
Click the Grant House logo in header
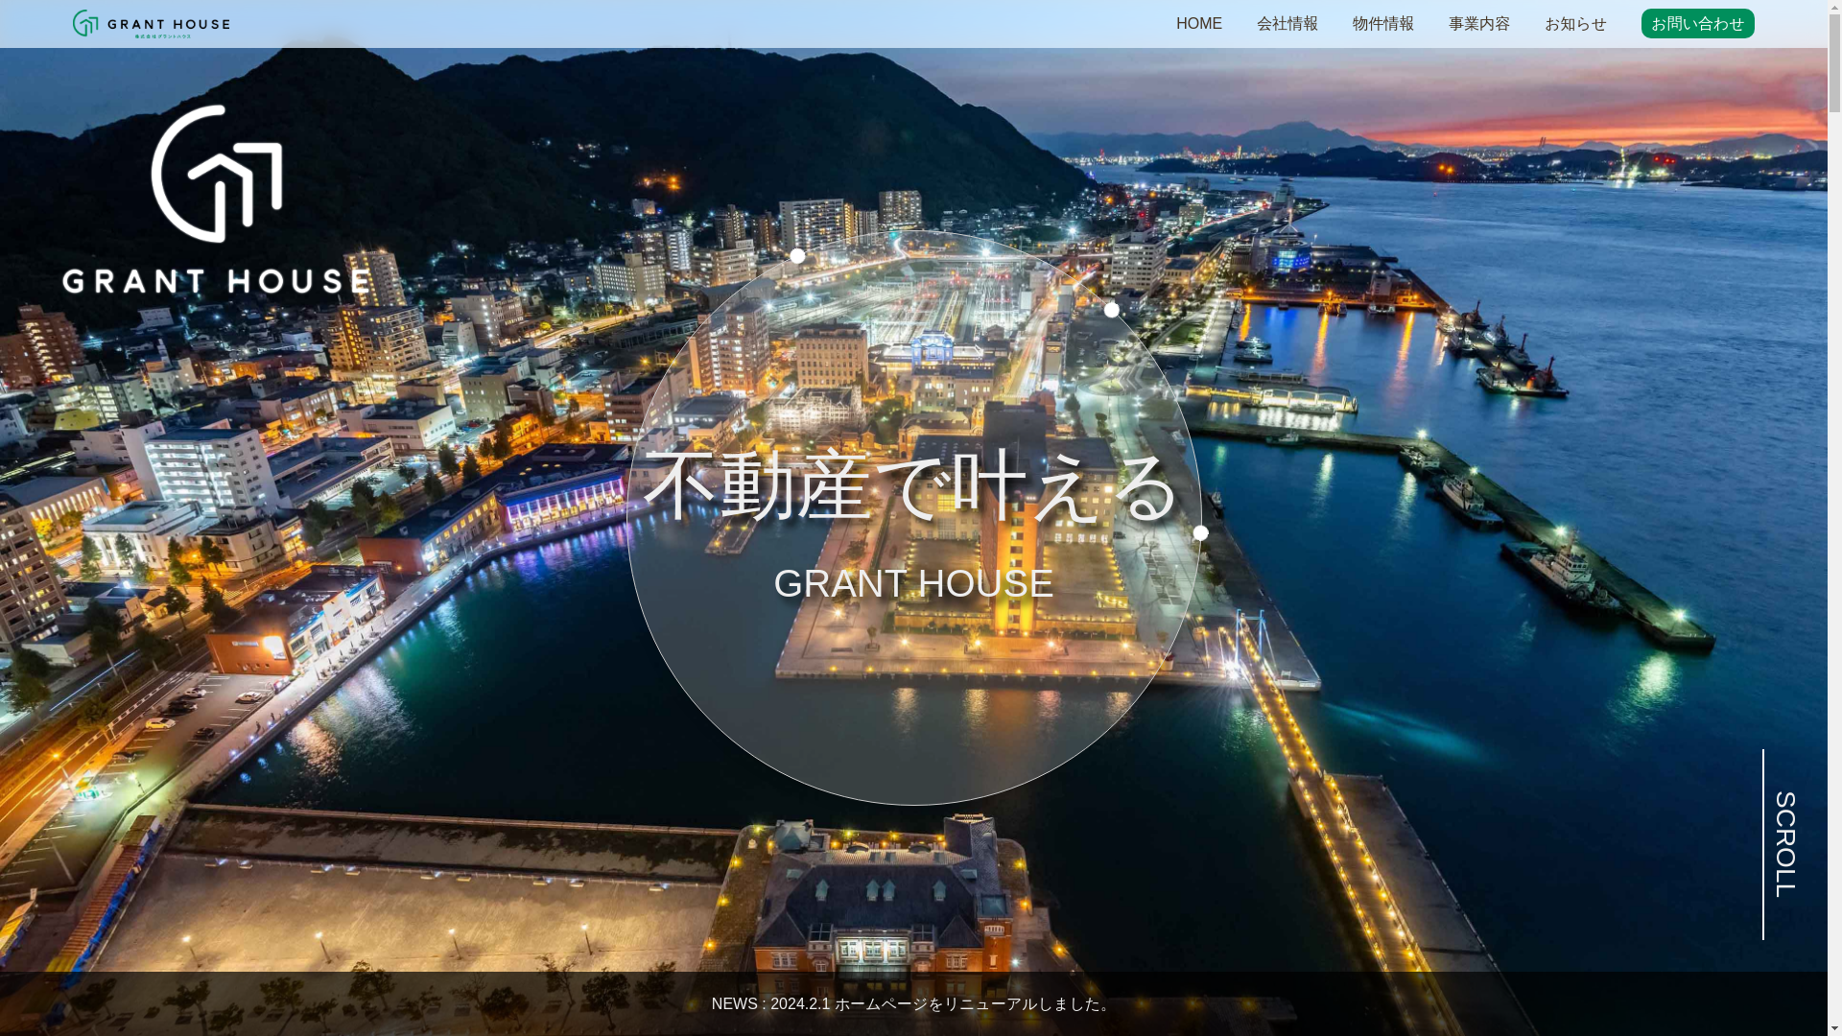[x=151, y=24]
